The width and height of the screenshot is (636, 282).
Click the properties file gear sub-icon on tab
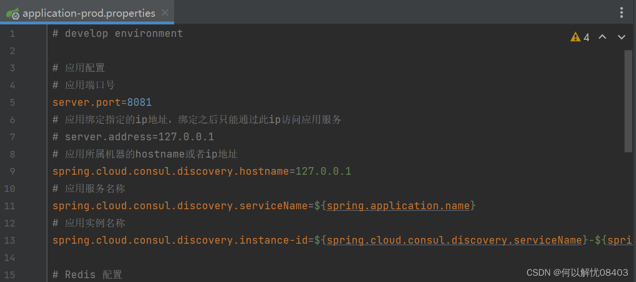coord(16,16)
